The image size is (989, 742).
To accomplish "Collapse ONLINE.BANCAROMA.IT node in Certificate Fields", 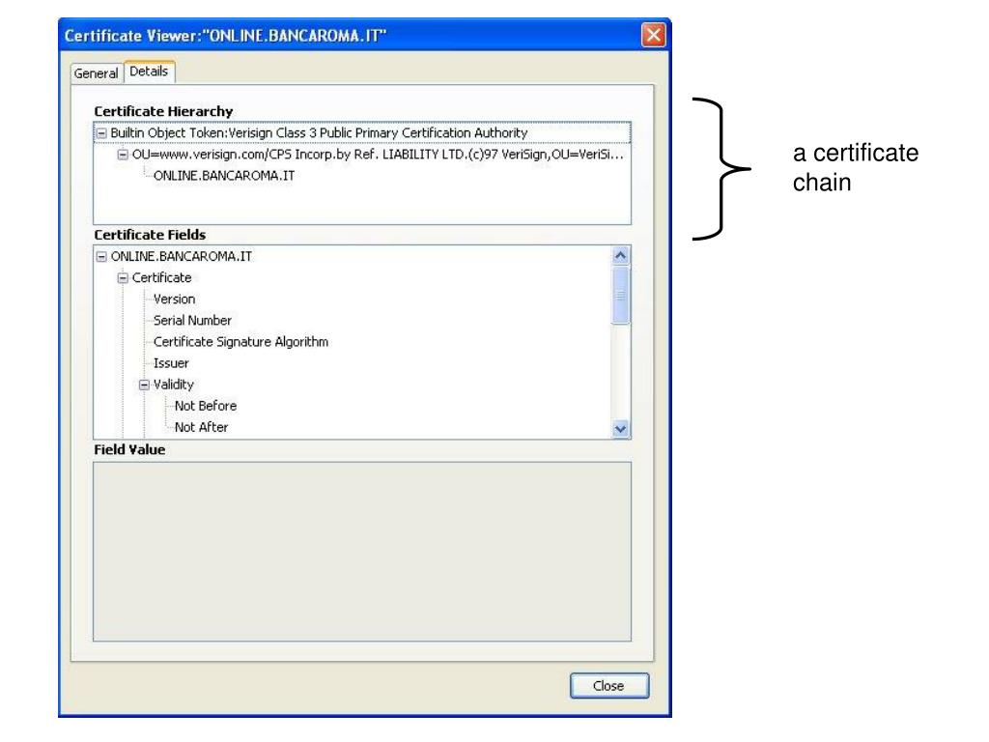I will pyautogui.click(x=101, y=257).
